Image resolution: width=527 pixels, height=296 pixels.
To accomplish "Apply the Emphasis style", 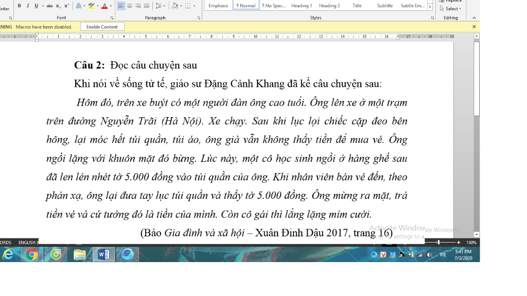I will pyautogui.click(x=218, y=6).
